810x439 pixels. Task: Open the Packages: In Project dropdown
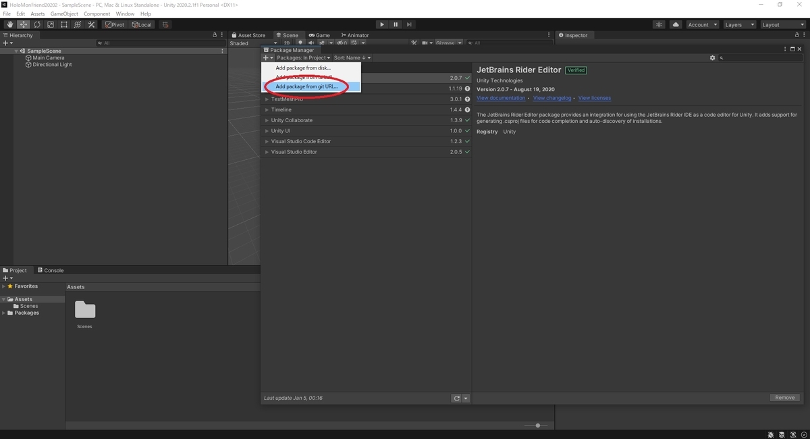[x=304, y=58]
